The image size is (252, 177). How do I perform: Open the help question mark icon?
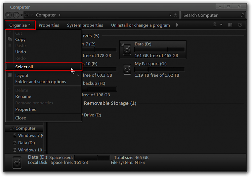240,25
